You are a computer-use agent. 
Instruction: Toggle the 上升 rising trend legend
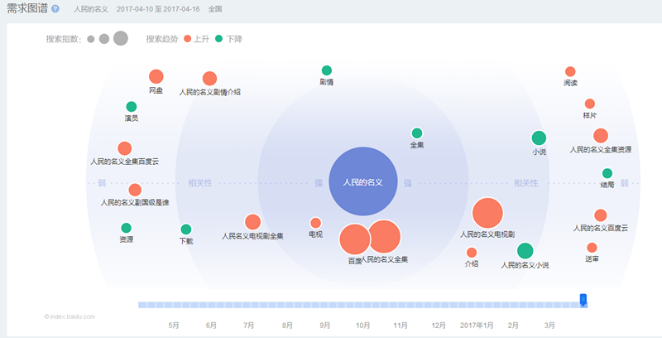click(x=195, y=39)
